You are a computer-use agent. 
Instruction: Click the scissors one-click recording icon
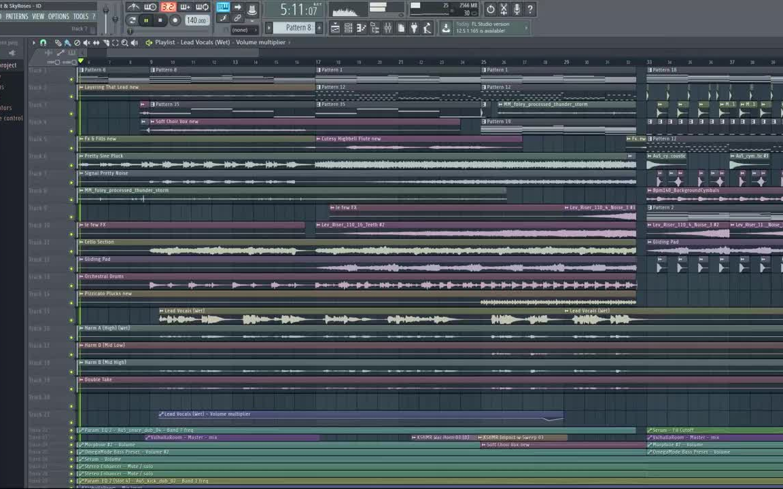click(504, 9)
